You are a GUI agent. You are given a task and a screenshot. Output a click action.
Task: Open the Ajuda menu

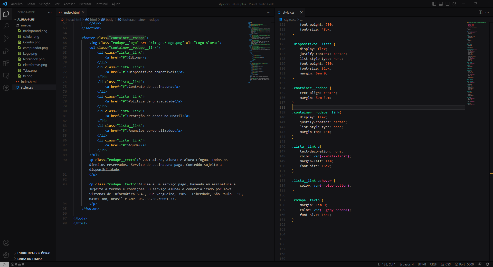click(116, 4)
